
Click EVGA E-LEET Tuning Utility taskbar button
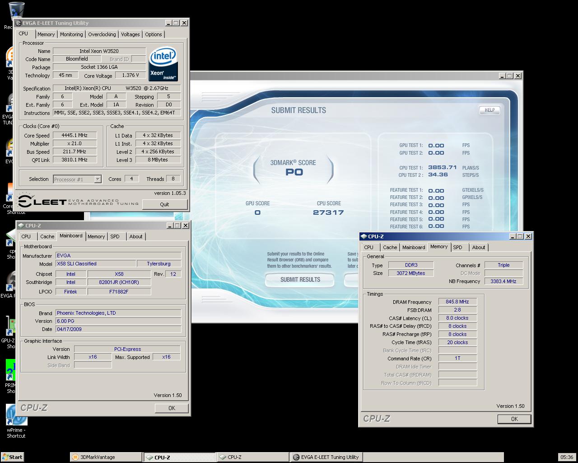[x=326, y=457]
